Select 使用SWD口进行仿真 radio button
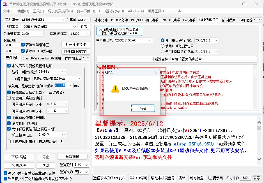This screenshot has width=264, height=183. point(162,52)
